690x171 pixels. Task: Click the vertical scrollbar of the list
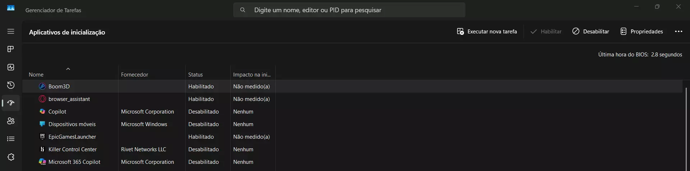click(x=686, y=126)
